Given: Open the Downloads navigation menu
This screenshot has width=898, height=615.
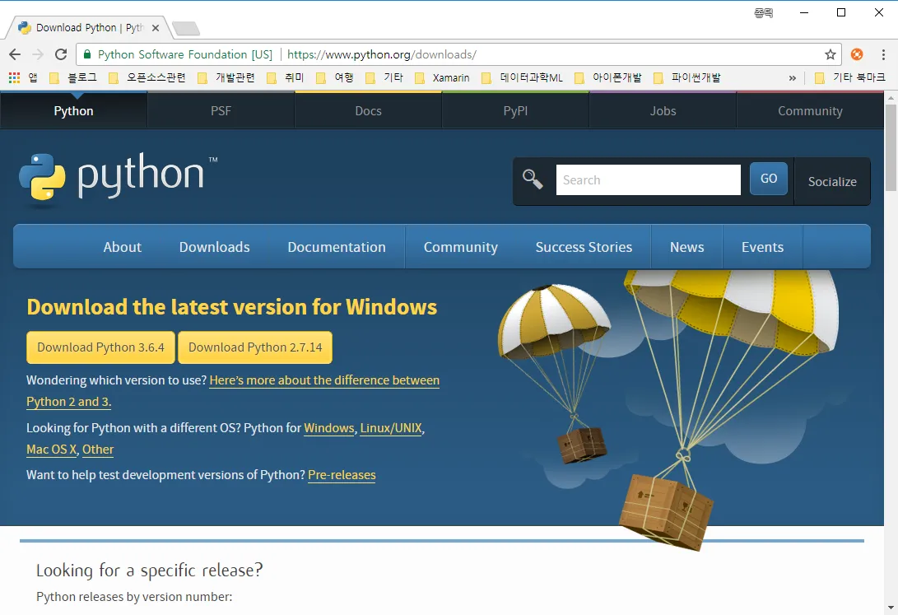Looking at the screenshot, I should click(214, 247).
